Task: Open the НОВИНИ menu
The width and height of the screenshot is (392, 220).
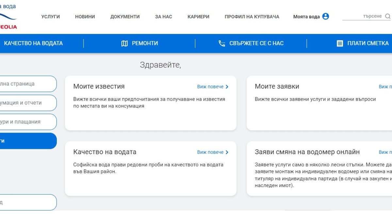Action: pyautogui.click(x=85, y=17)
